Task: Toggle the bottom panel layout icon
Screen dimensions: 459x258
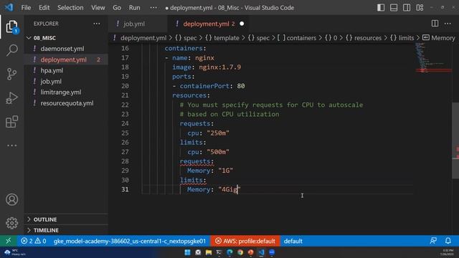Action: point(394,8)
